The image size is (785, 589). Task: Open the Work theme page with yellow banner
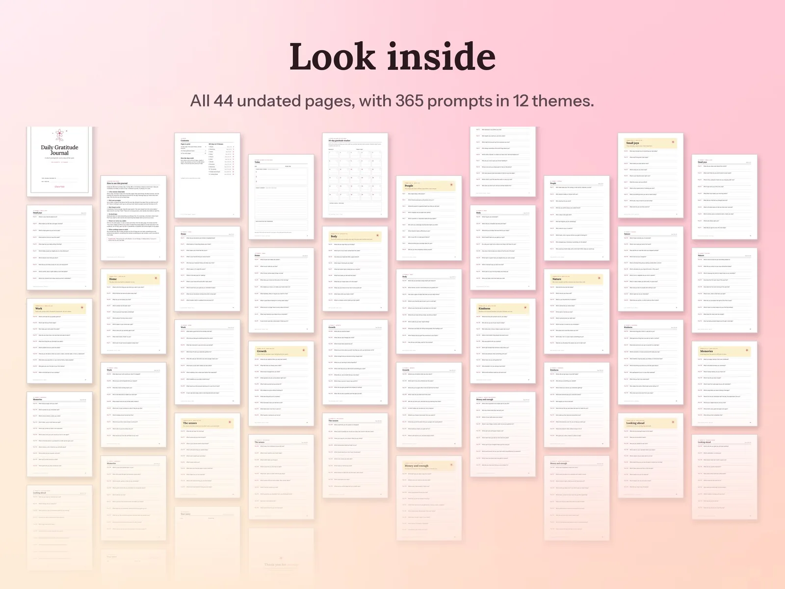[x=59, y=341]
